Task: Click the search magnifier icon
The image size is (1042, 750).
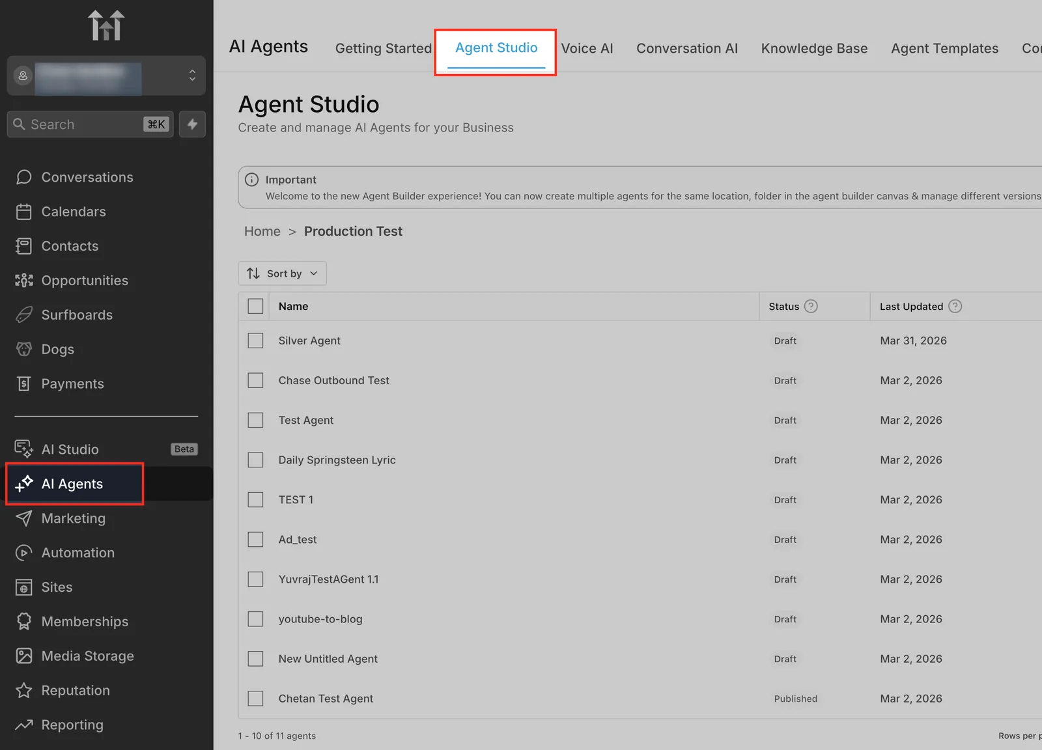Action: (x=19, y=124)
